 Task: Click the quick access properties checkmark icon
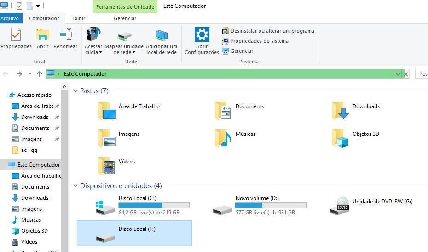(x=19, y=6)
